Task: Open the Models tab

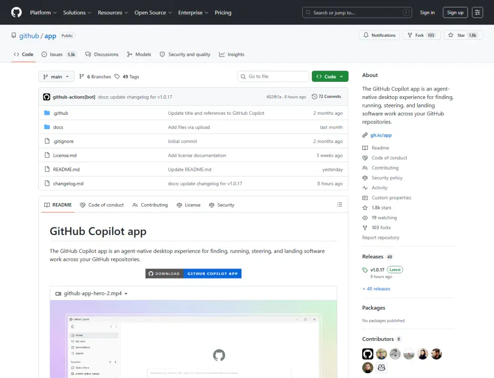Action: click(x=139, y=54)
